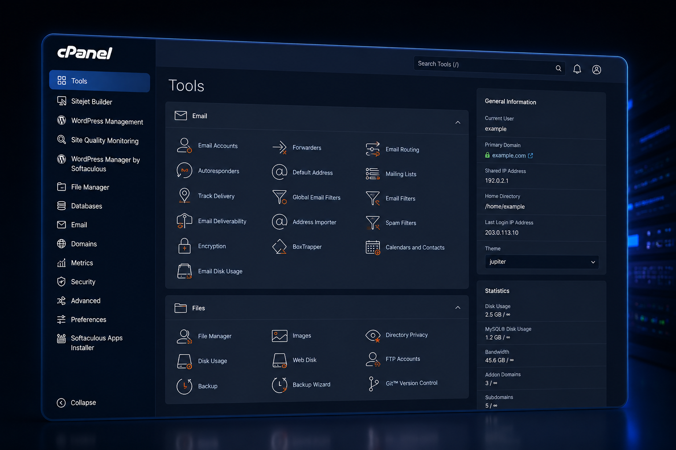The image size is (676, 450).
Task: Open the Address Importer icon
Action: (x=279, y=222)
